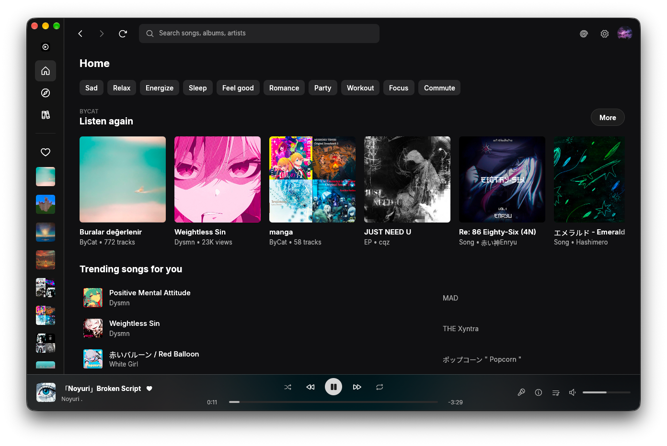
Task: Open the Explore compass icon in the sidebar
Action: (x=46, y=93)
